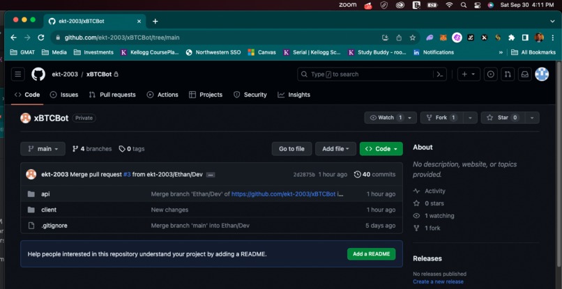Star the xBTCBot repository
This screenshot has width=562, height=289.
coord(503,118)
